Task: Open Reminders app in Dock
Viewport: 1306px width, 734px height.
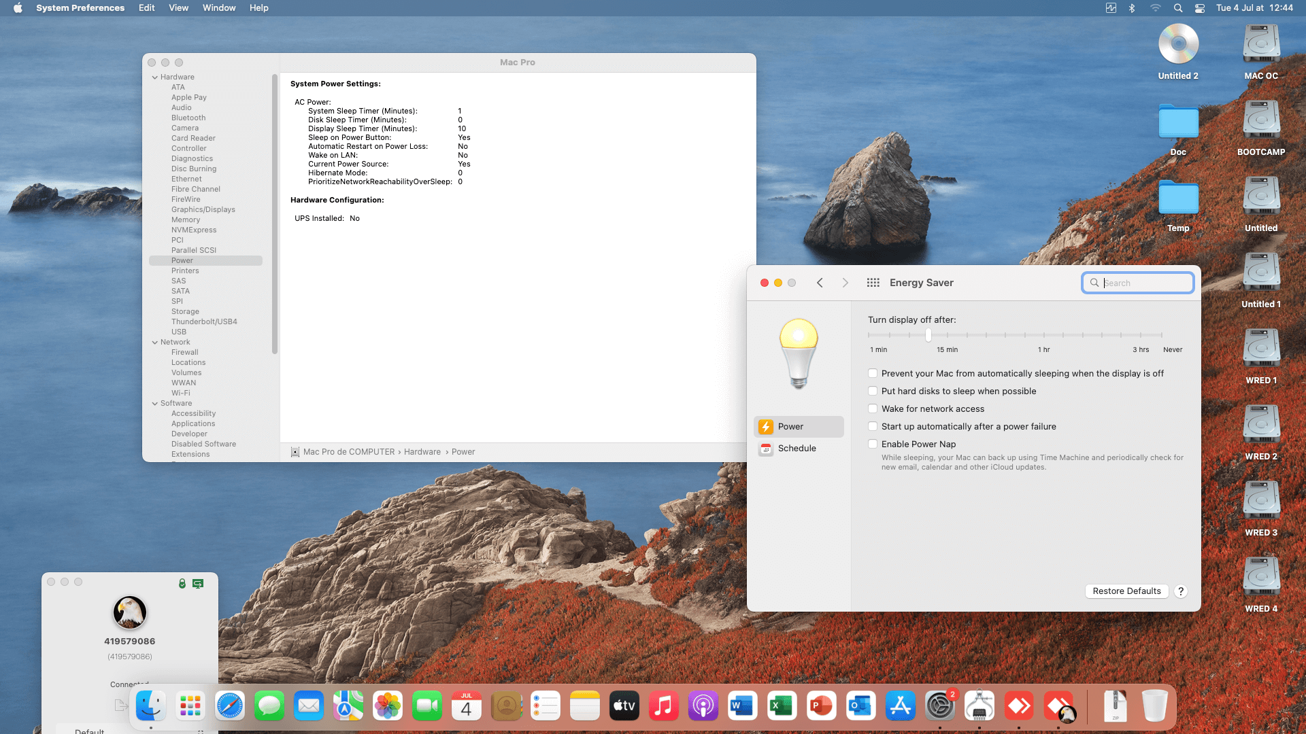Action: (x=546, y=706)
